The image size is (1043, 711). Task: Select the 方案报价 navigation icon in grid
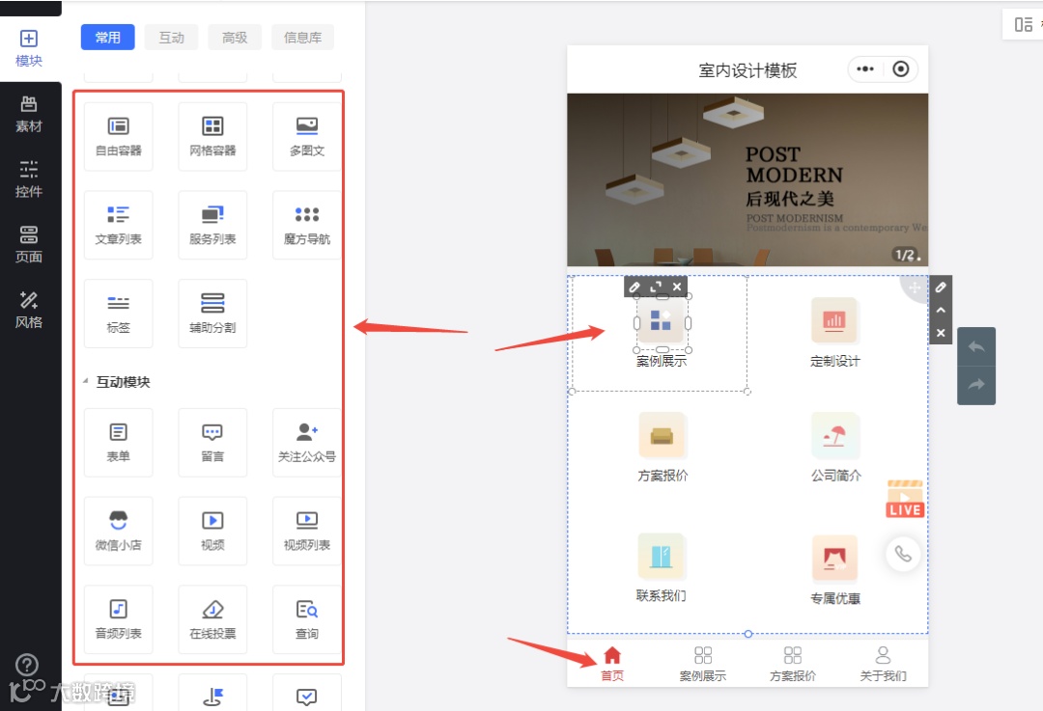coord(662,436)
